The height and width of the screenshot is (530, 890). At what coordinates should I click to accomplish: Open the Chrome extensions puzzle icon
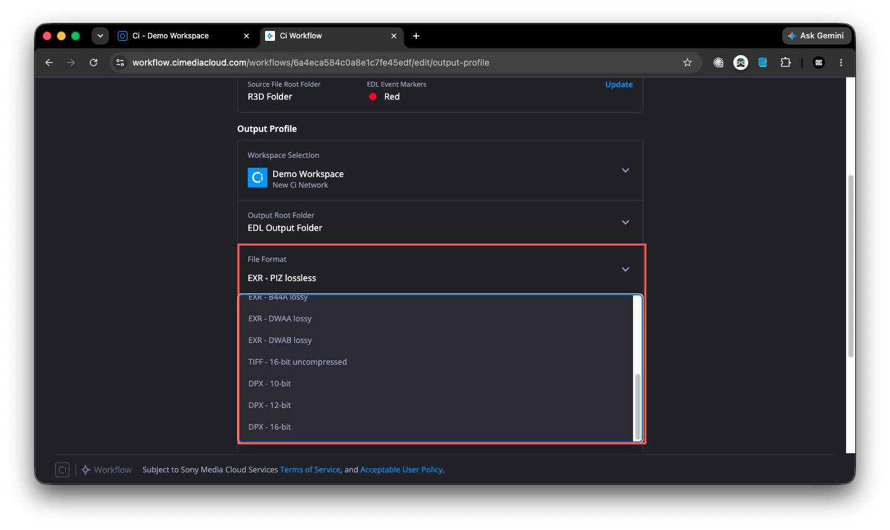pos(785,63)
